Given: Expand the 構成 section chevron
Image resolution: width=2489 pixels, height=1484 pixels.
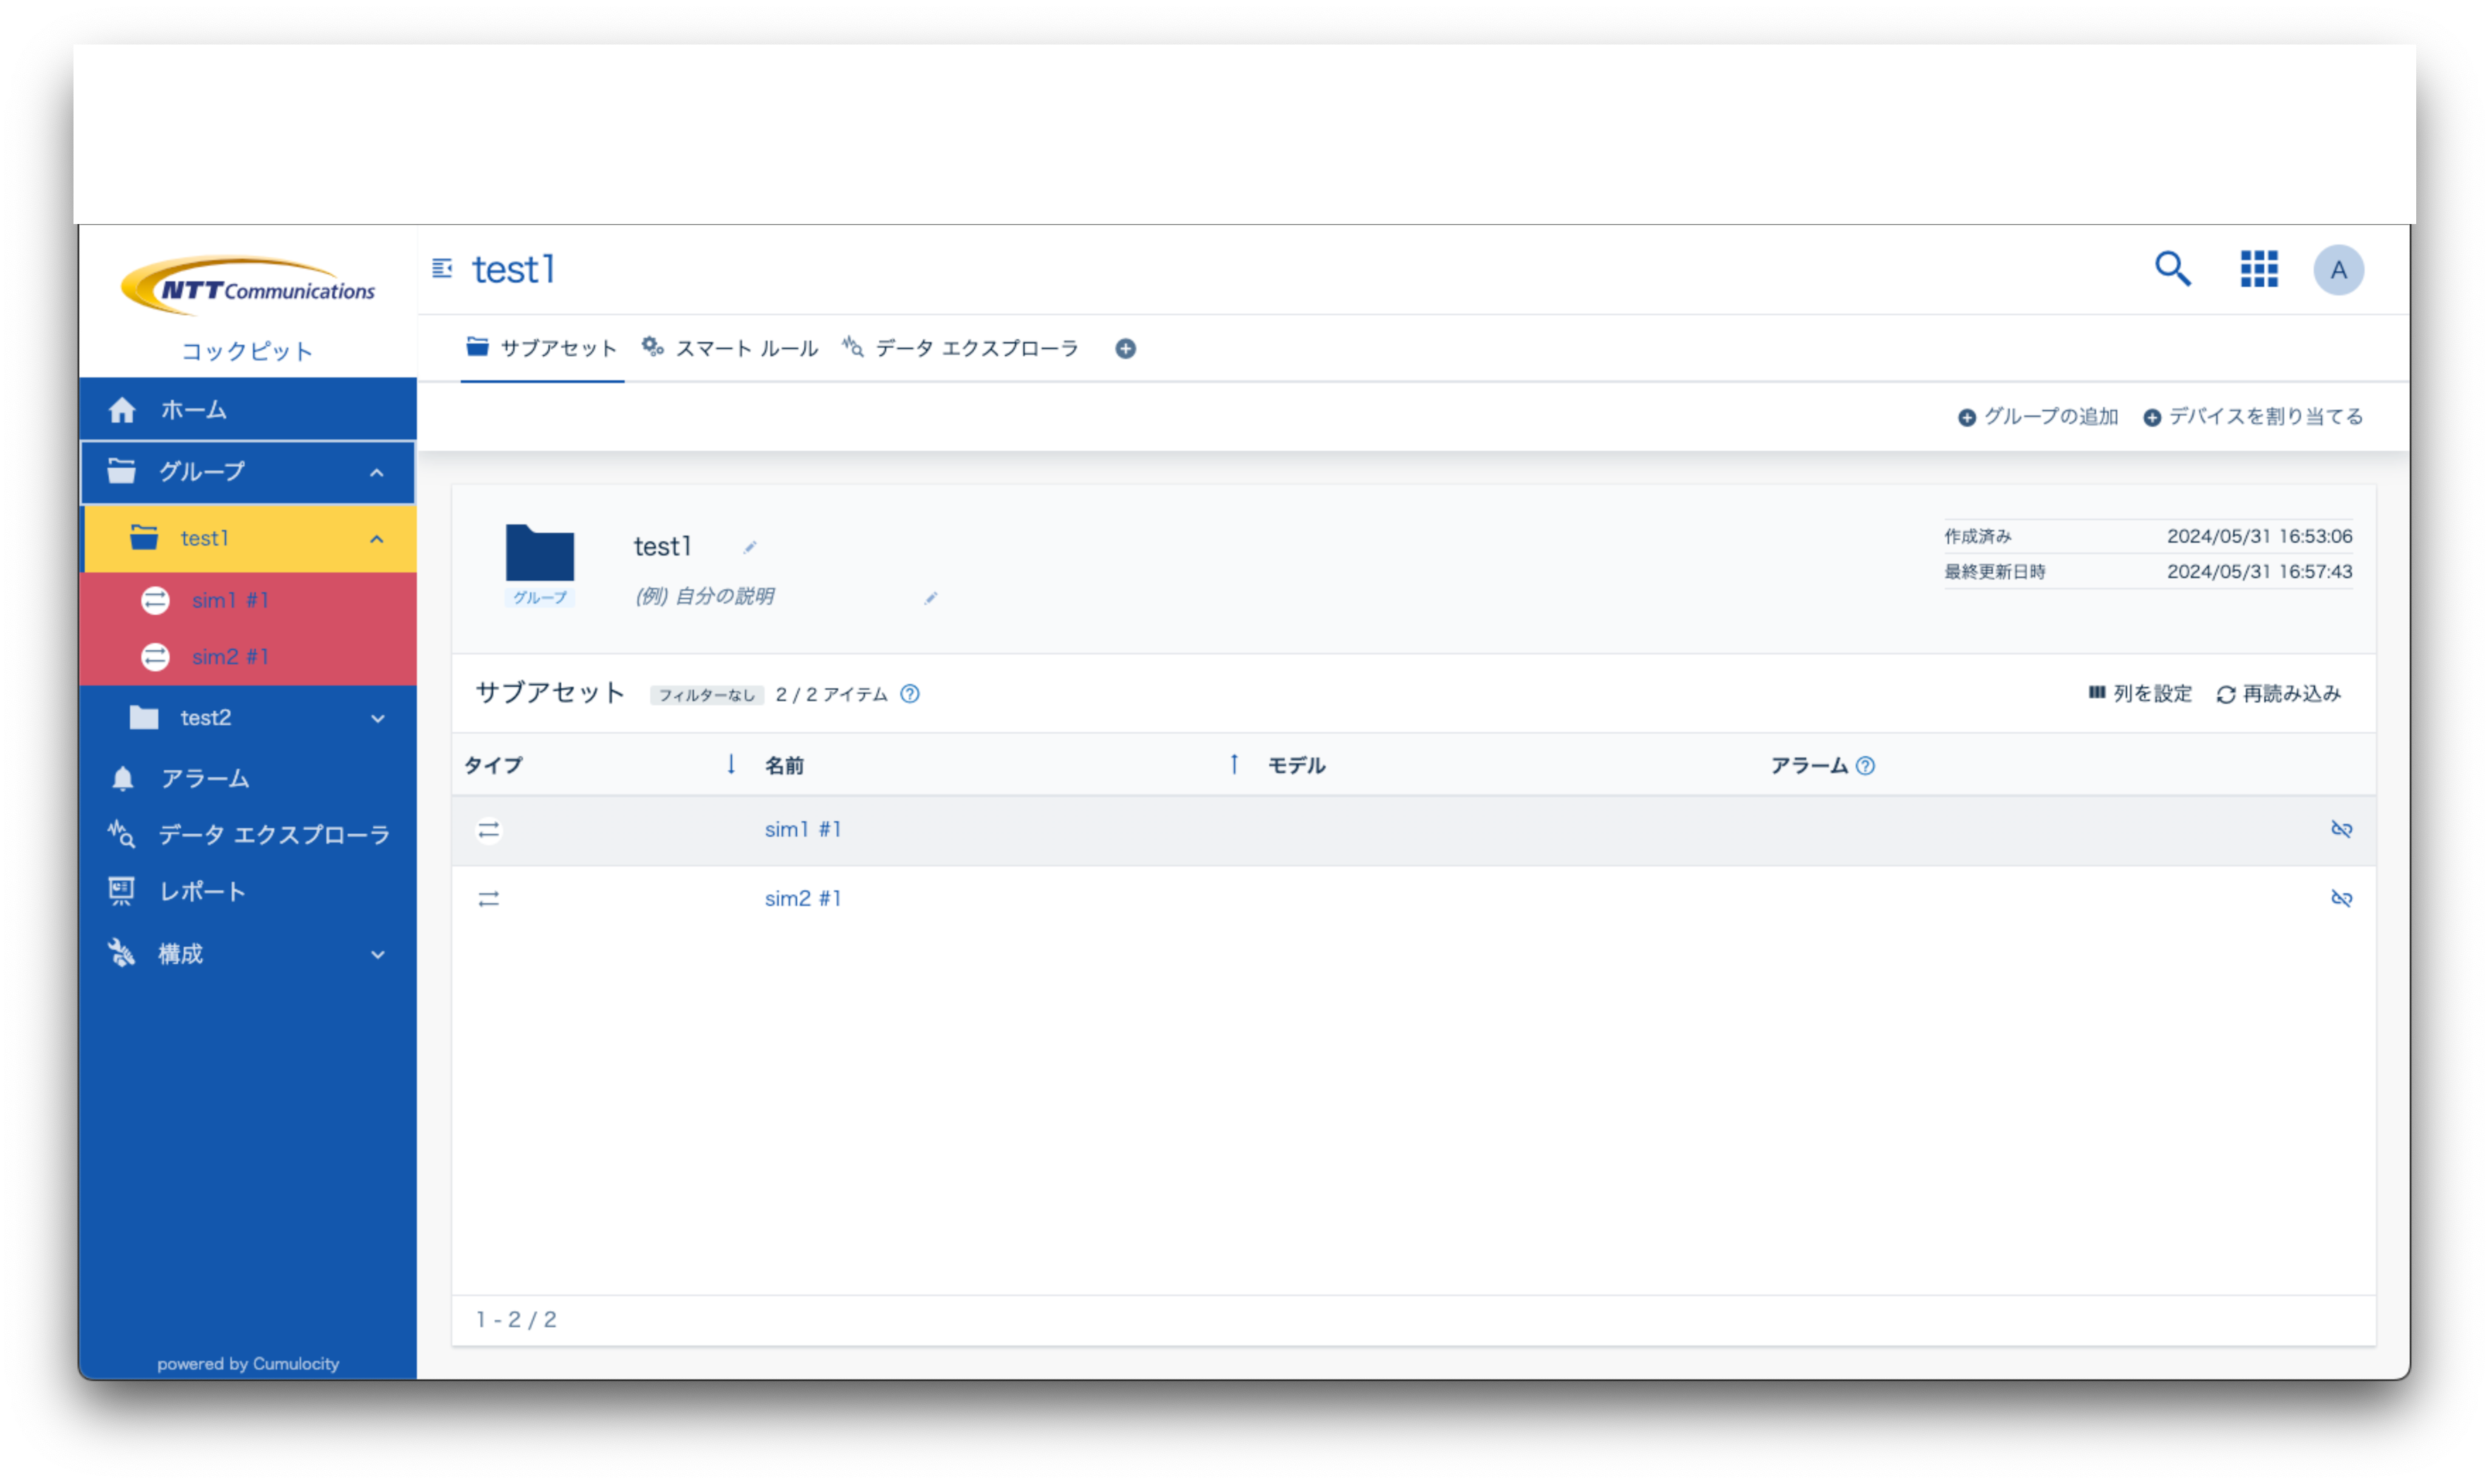Looking at the screenshot, I should tap(378, 955).
